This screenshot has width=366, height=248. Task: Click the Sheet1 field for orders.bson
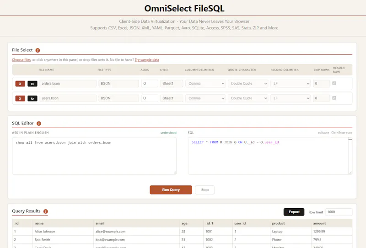point(172,84)
